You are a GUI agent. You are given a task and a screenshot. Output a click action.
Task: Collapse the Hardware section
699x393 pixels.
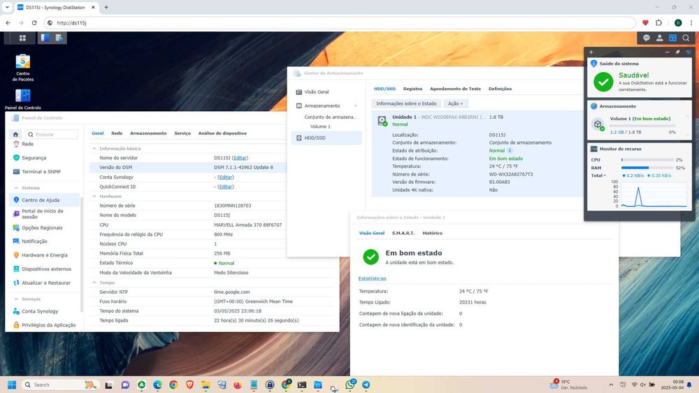pos(94,196)
